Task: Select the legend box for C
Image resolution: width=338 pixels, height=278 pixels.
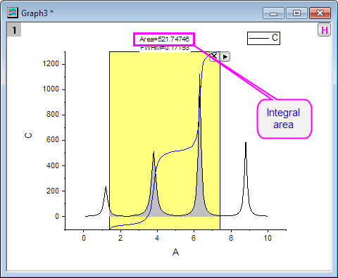Action: tap(263, 38)
